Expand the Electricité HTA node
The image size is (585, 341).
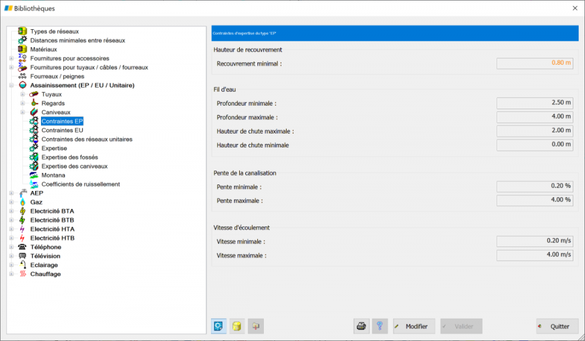pyautogui.click(x=12, y=229)
